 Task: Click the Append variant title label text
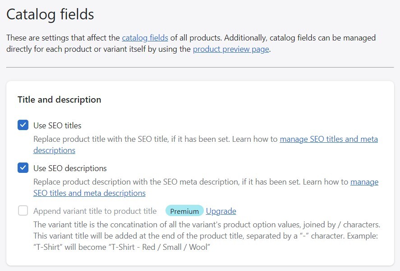coord(95,211)
